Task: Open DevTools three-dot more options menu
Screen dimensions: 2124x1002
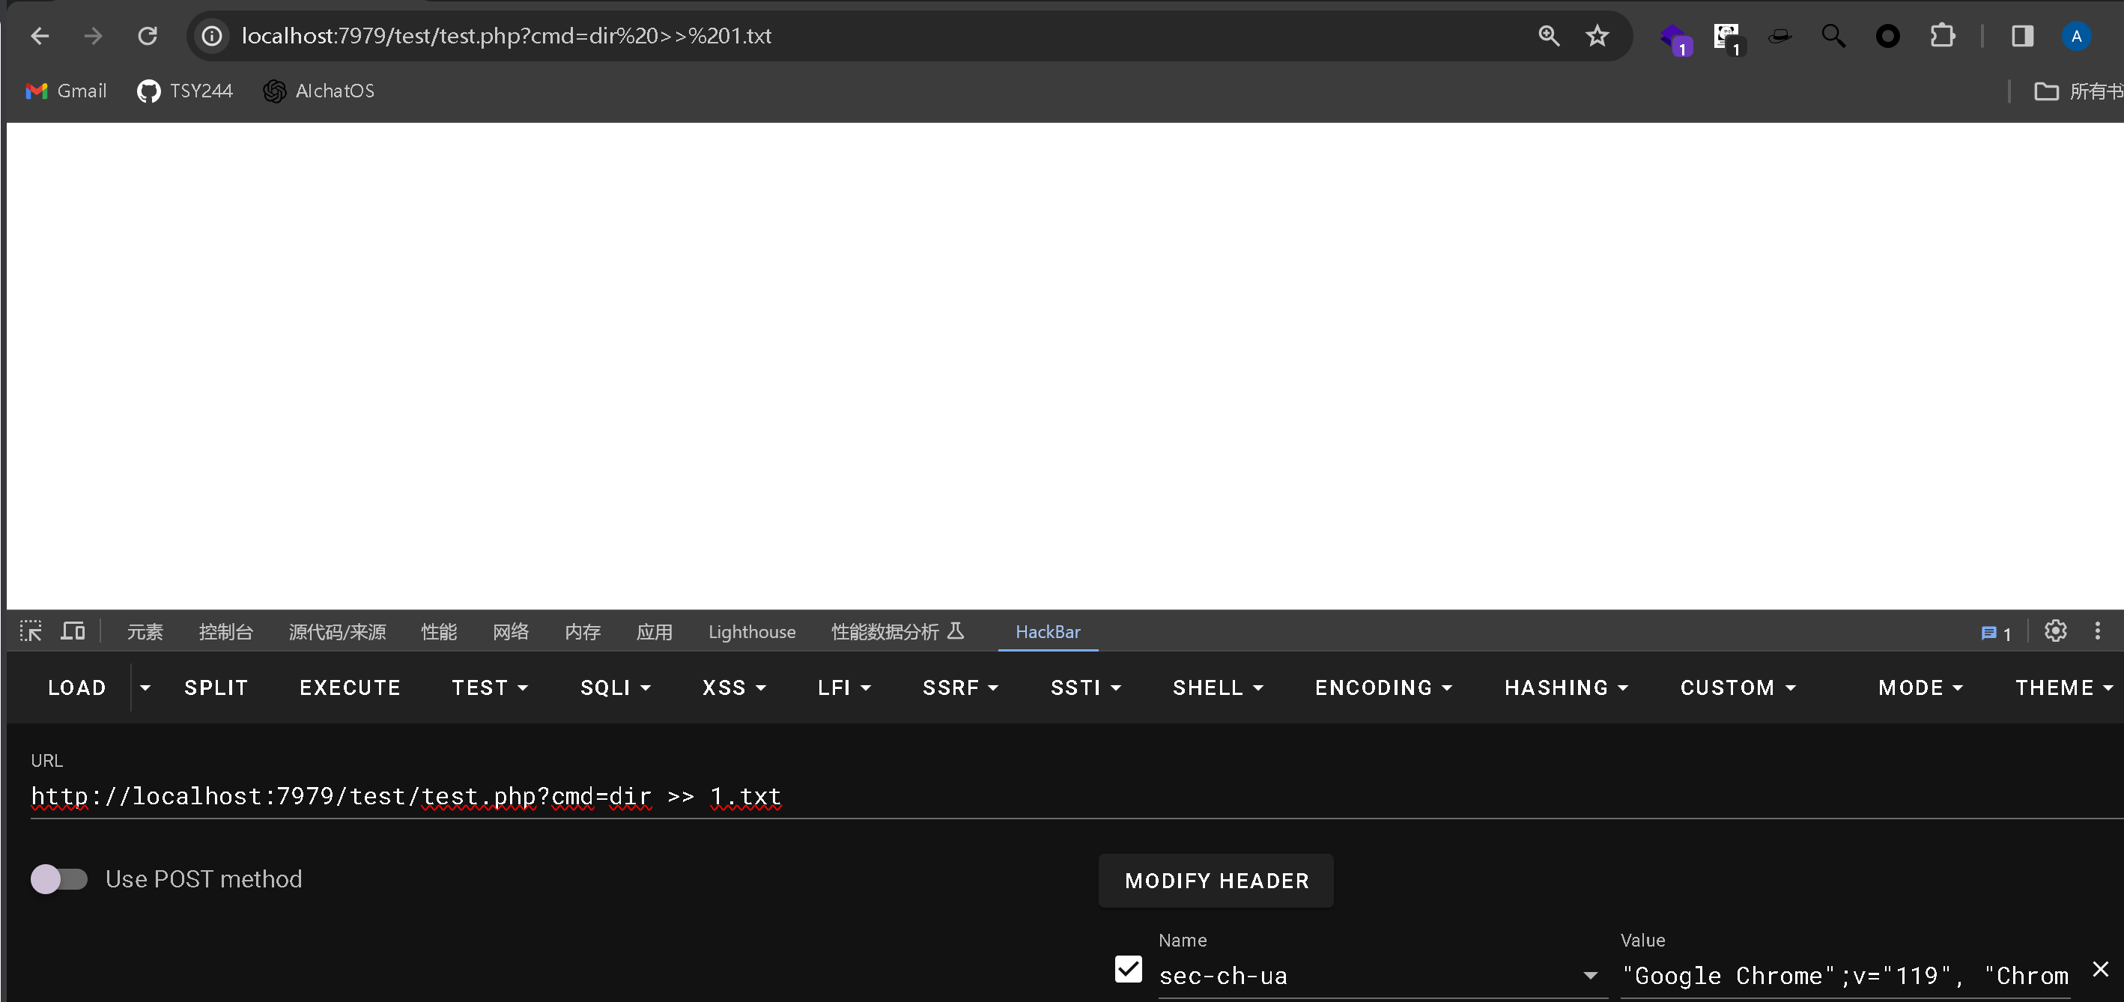Action: (x=2098, y=631)
